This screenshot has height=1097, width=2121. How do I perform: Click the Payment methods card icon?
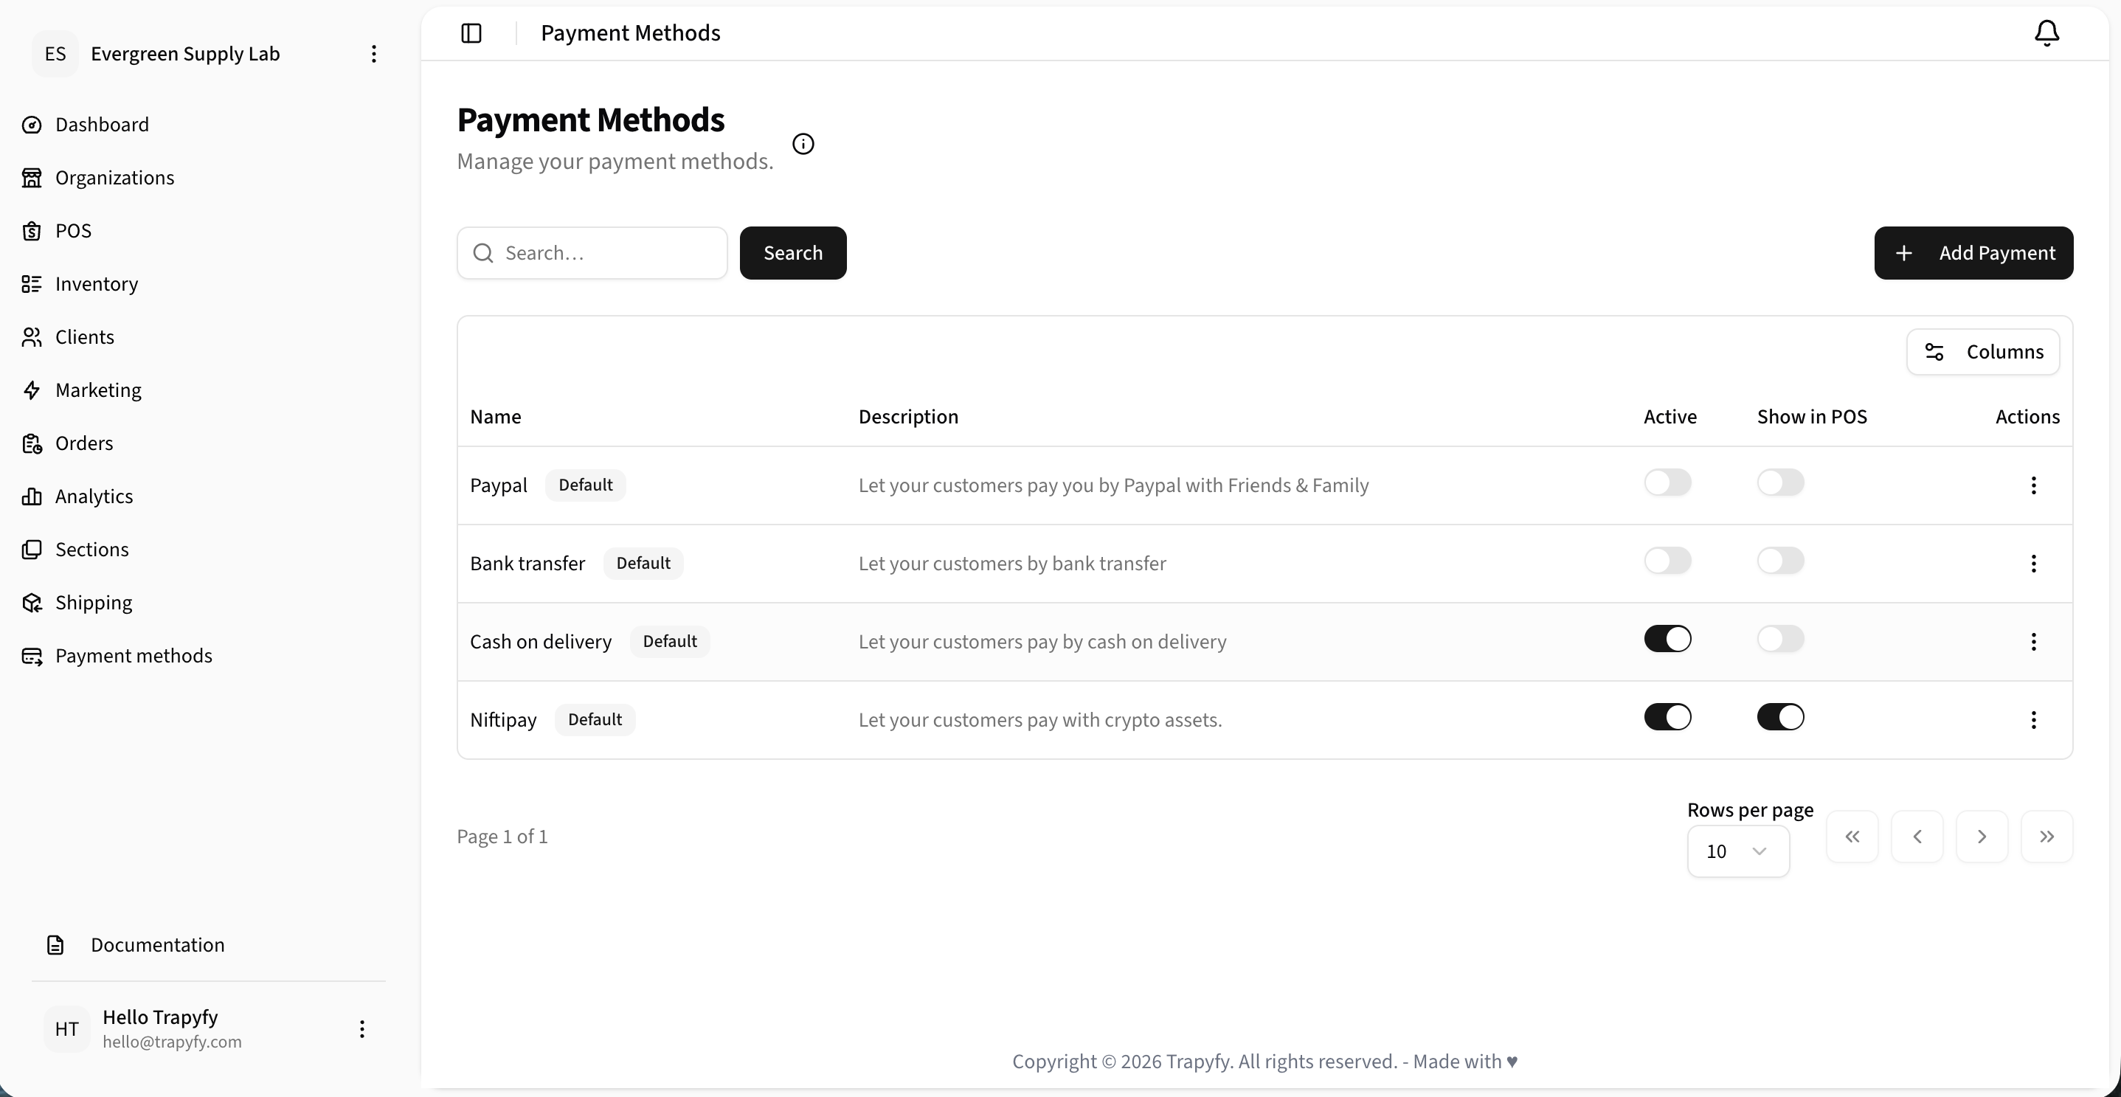(32, 657)
